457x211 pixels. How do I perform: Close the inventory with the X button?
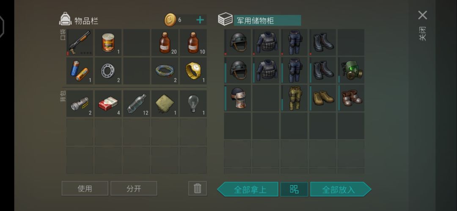click(422, 15)
